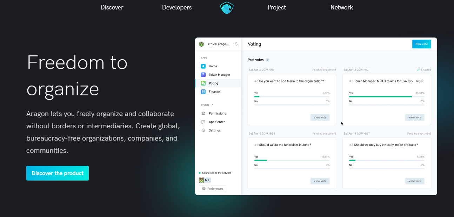
Task: Open the Network navigation menu
Action: (342, 7)
